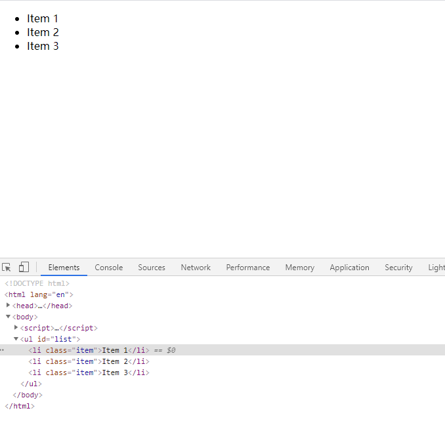
Task: Open the Performance tab
Action: [x=247, y=268]
